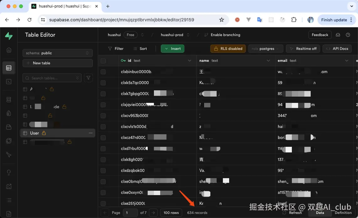Open the Reports chart sidebar icon
The height and width of the screenshot is (218, 358).
[x=9, y=186]
